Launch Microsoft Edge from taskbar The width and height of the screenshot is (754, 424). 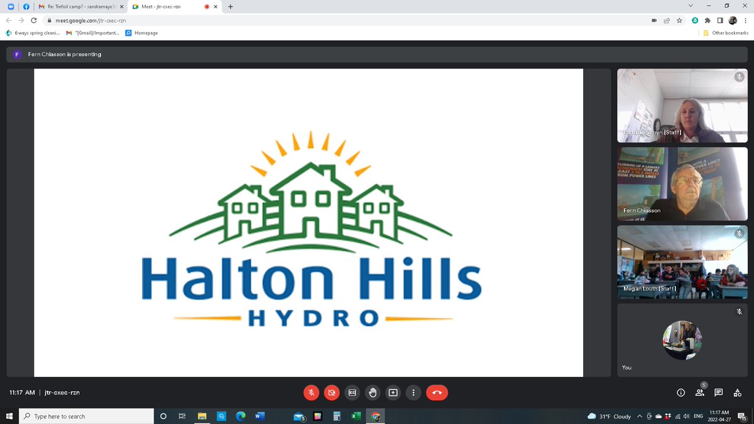tap(240, 416)
